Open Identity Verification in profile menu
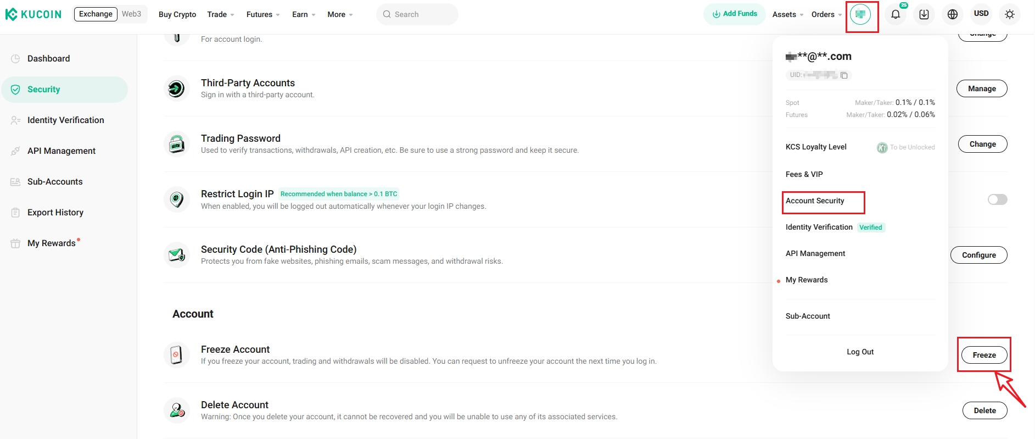1035x439 pixels. pos(819,227)
